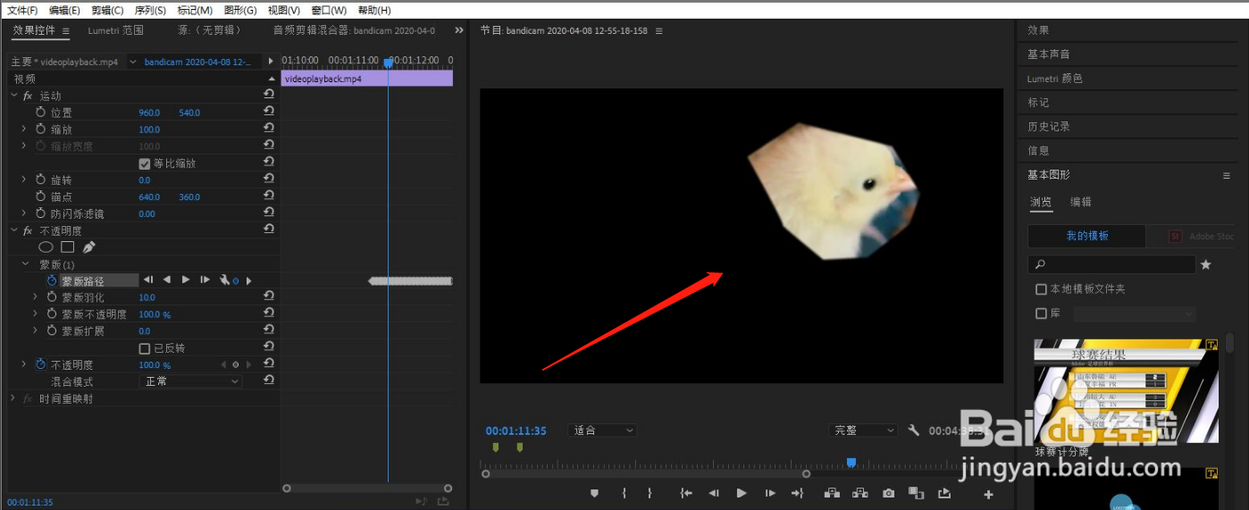This screenshot has width=1249, height=510.
Task: Open 混合模式 dropdown showing 正常
Action: (x=191, y=381)
